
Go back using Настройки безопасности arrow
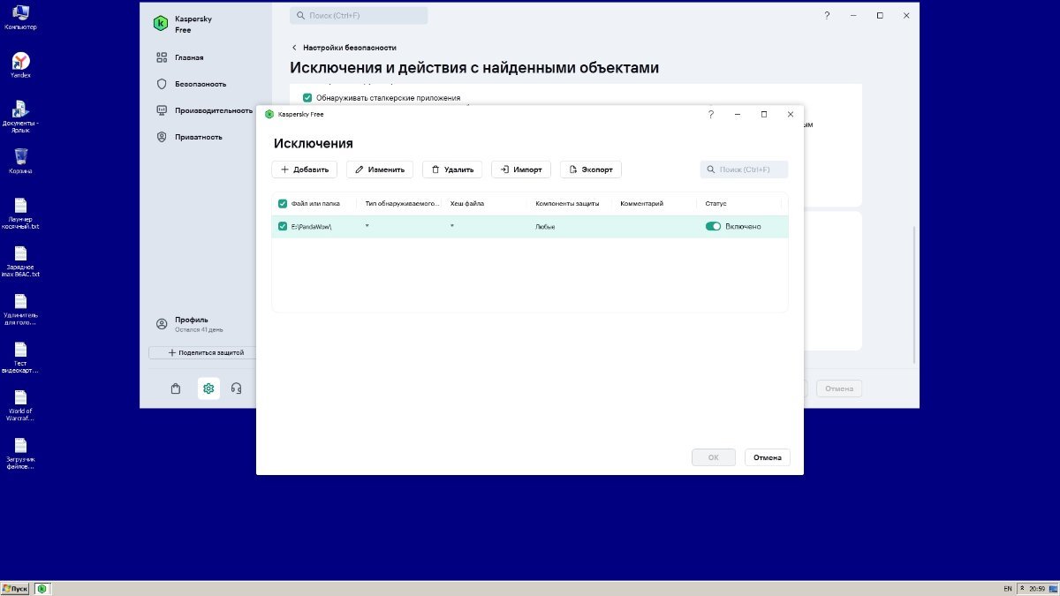click(x=294, y=48)
